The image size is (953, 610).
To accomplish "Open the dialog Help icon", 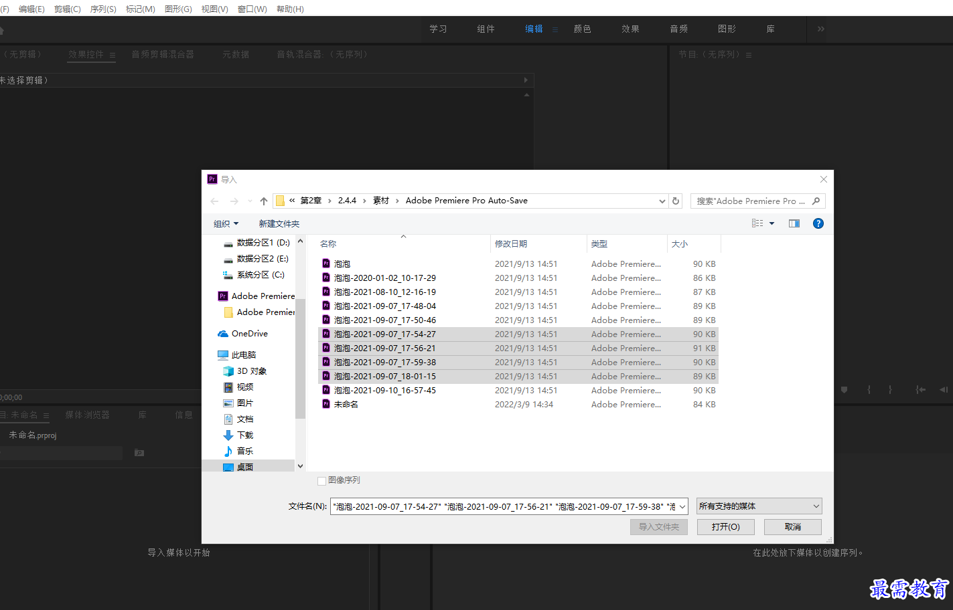I will pyautogui.click(x=818, y=223).
